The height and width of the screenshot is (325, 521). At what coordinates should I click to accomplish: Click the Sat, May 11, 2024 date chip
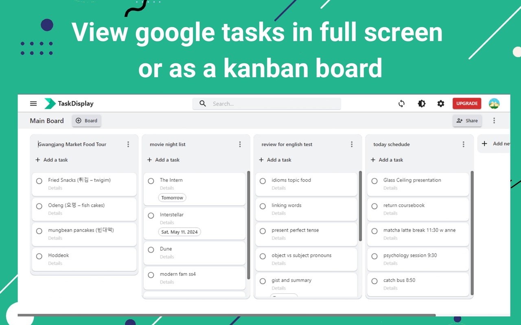pyautogui.click(x=180, y=232)
